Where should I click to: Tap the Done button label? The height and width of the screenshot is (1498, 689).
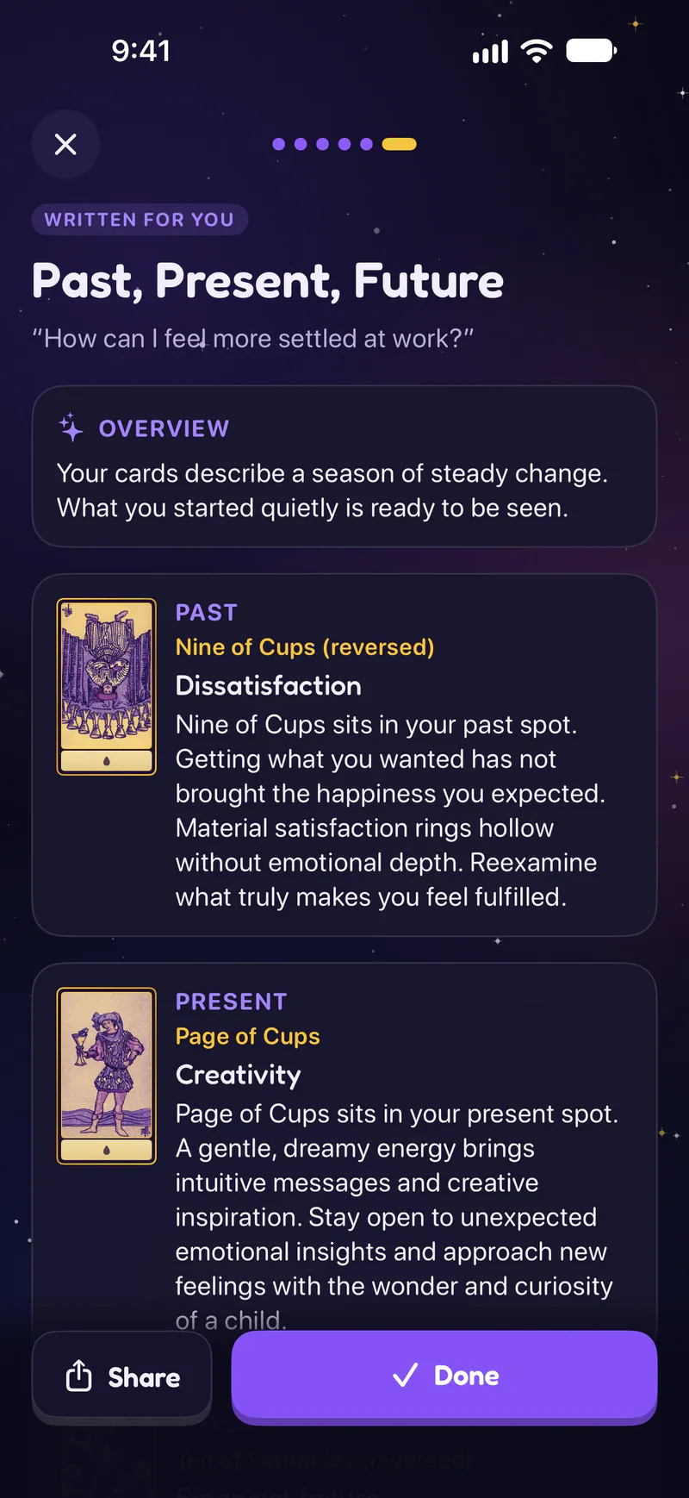467,1376
